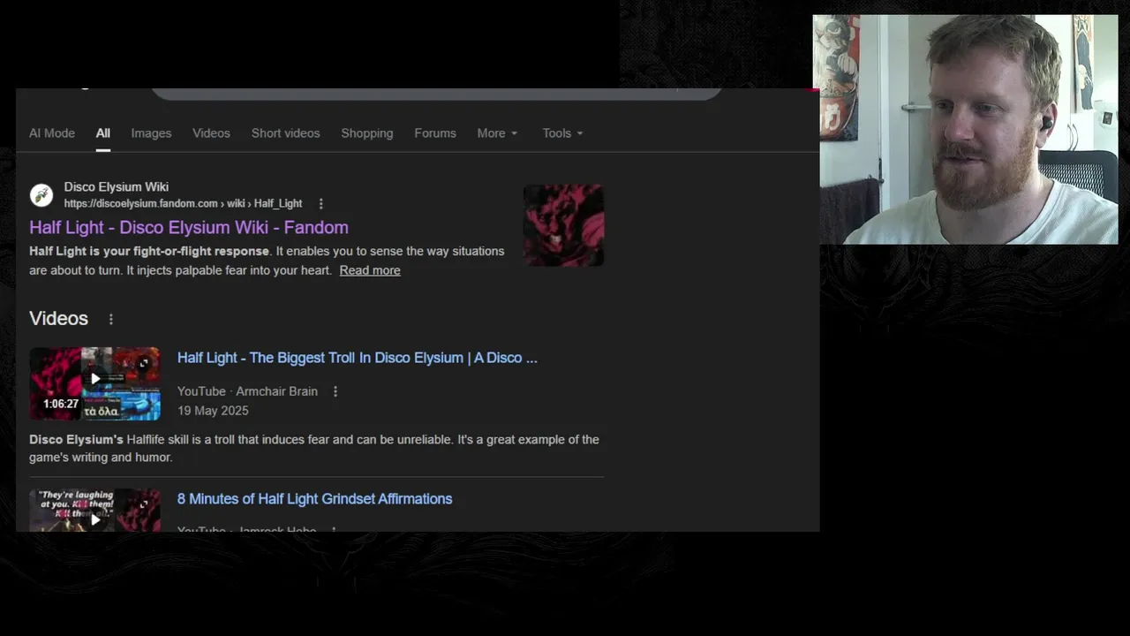The width and height of the screenshot is (1130, 636).
Task: Open options next to Armchair Brain
Action: pos(335,391)
